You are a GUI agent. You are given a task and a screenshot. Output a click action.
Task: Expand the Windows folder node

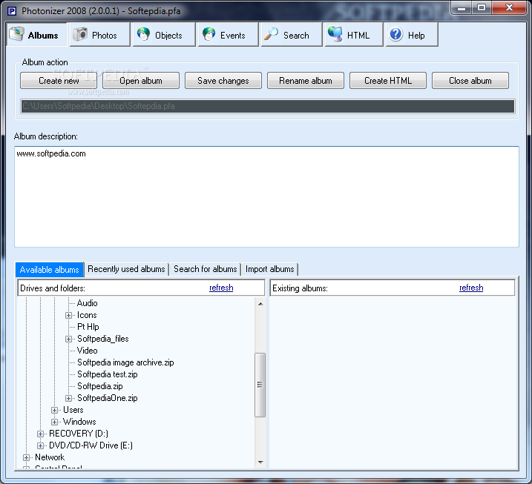click(x=54, y=422)
